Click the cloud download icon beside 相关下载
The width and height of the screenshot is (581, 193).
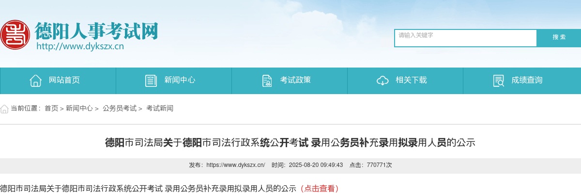click(x=382, y=81)
